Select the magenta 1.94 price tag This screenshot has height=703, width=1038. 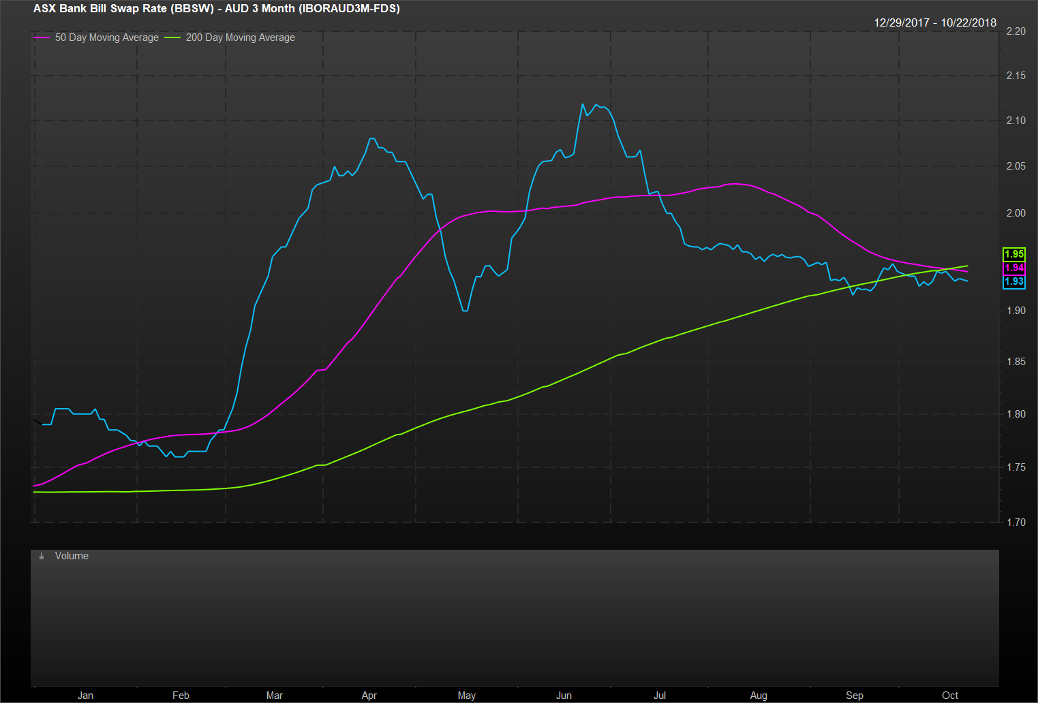[x=1013, y=268]
